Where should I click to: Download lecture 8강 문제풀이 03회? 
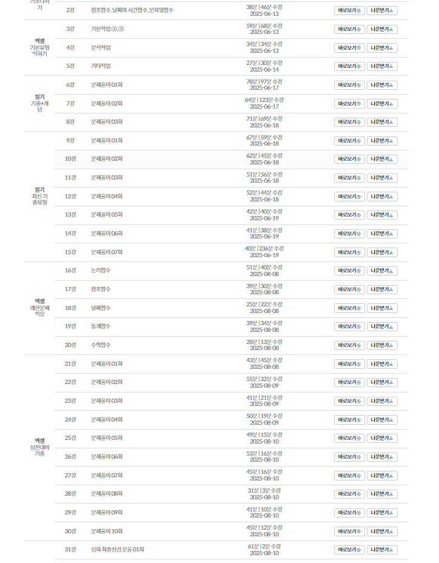click(382, 122)
